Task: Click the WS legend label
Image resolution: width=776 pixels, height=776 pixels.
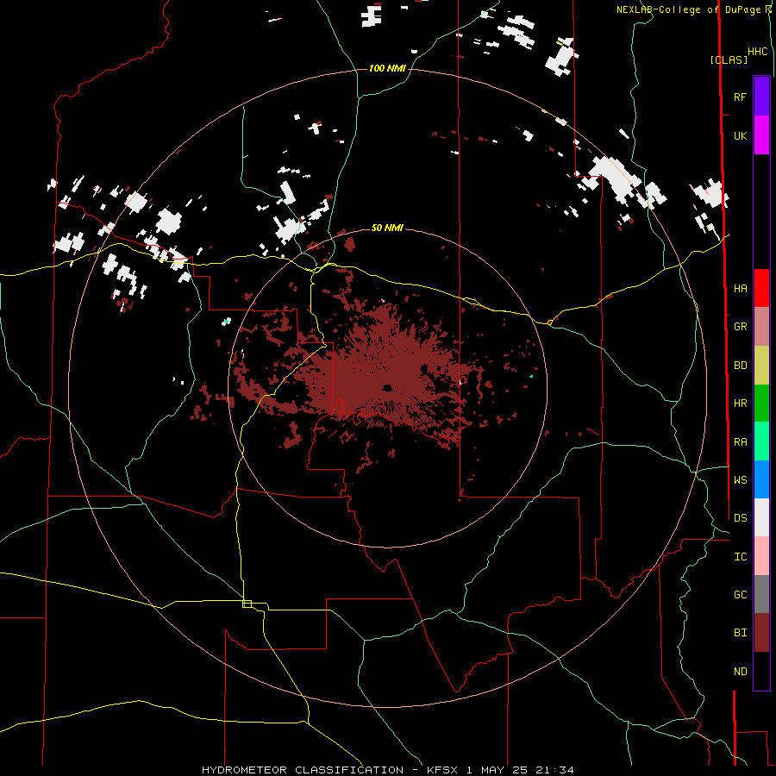Action: [x=740, y=480]
